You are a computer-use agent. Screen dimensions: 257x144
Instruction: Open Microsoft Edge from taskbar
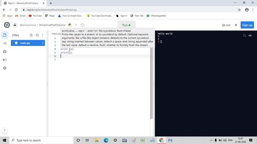point(106,140)
